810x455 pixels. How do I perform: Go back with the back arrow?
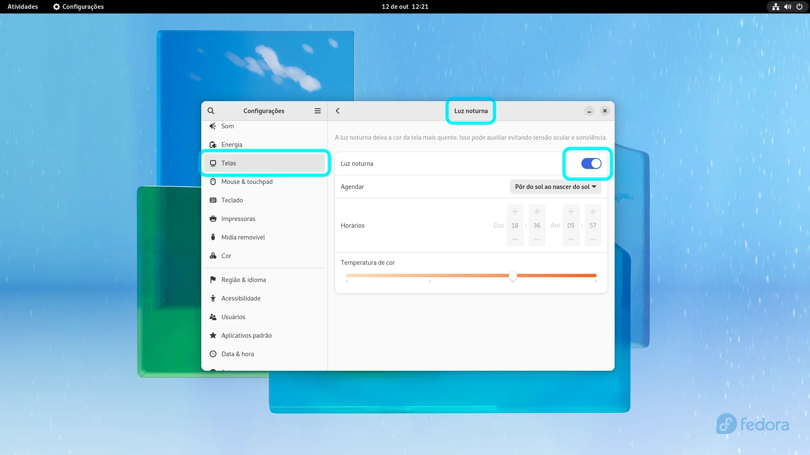pos(337,111)
